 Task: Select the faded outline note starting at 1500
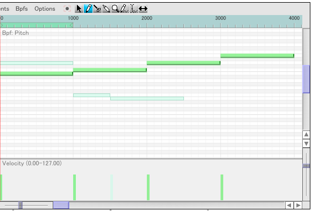coord(147,98)
